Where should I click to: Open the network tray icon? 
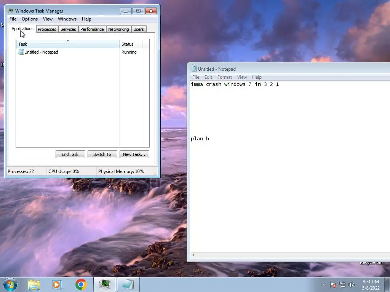tap(342, 285)
